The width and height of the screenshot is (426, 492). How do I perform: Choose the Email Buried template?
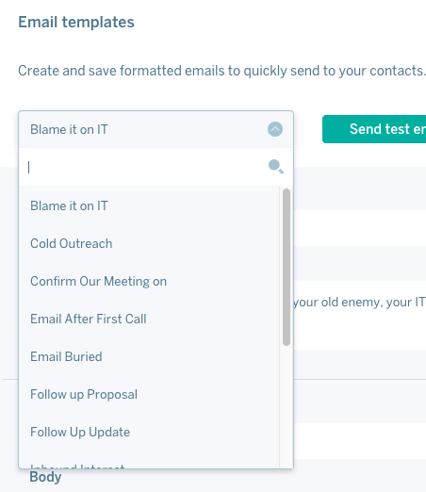tap(149, 357)
